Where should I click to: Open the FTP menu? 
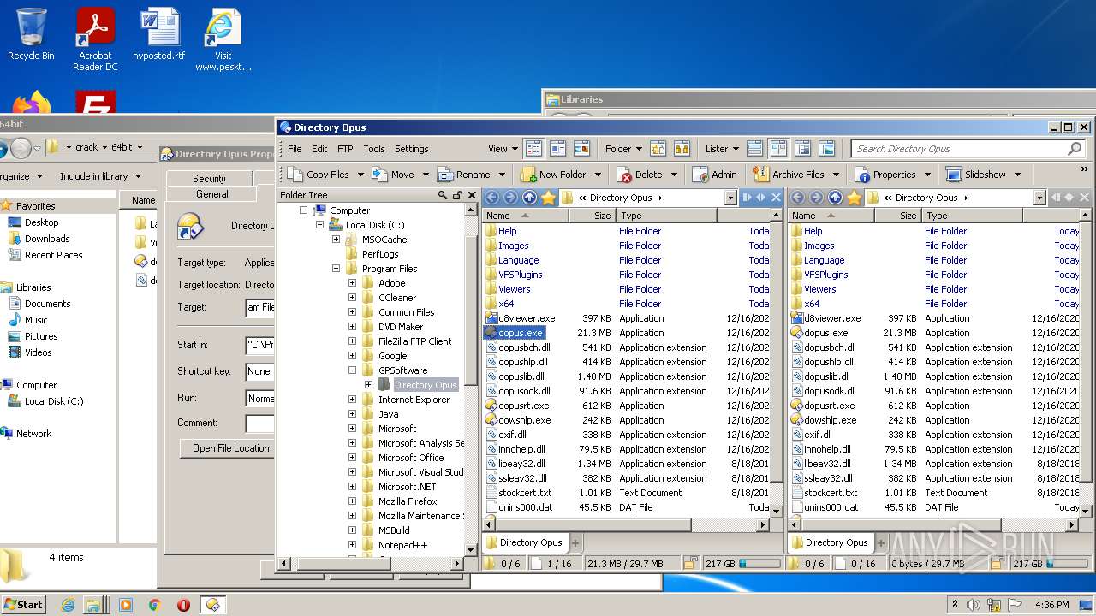(x=345, y=149)
